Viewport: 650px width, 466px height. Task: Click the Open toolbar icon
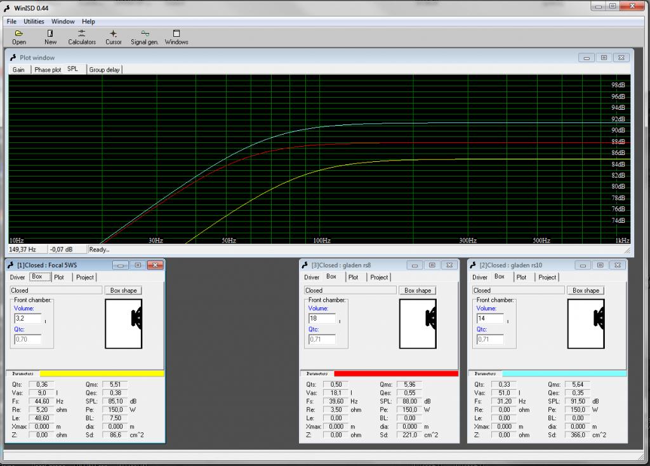coord(19,37)
